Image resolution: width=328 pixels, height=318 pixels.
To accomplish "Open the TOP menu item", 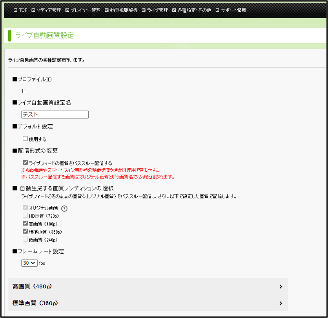I will (20, 10).
